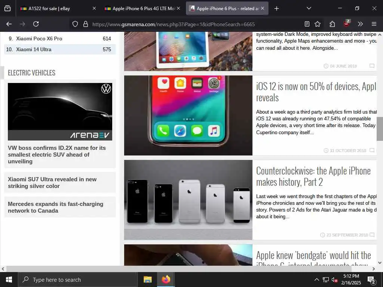Open tracking protection shield icon

pos(75,24)
